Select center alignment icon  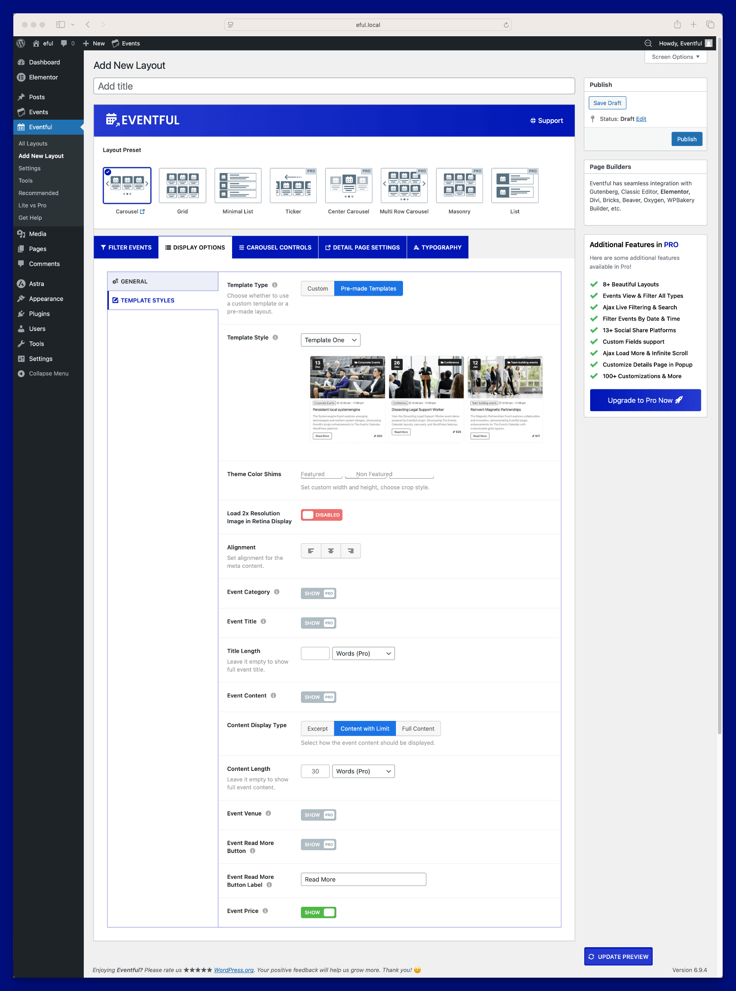330,551
